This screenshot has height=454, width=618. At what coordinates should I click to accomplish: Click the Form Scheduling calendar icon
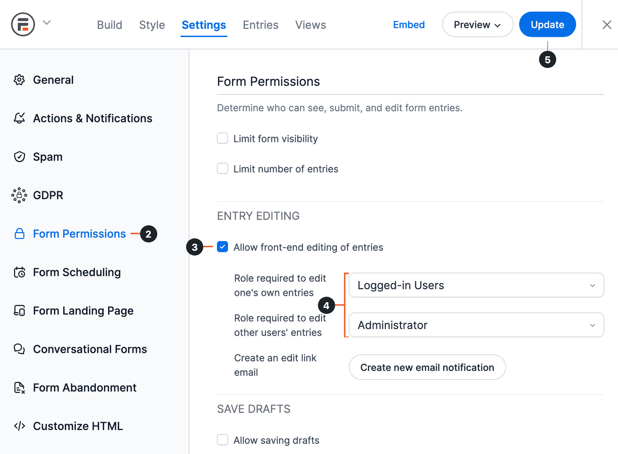pos(19,272)
